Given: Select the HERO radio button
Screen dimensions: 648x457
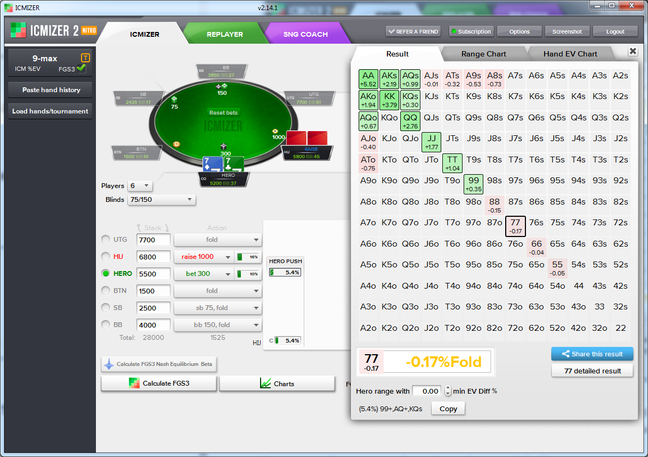Looking at the screenshot, I should pos(106,274).
